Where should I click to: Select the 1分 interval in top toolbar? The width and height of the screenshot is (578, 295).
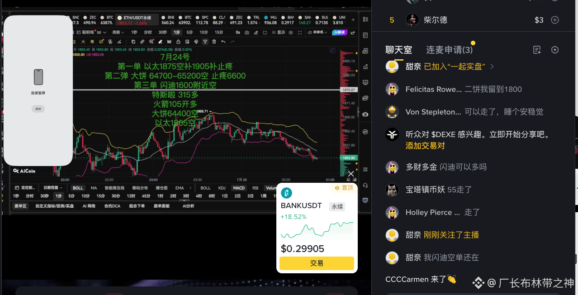tap(176, 33)
